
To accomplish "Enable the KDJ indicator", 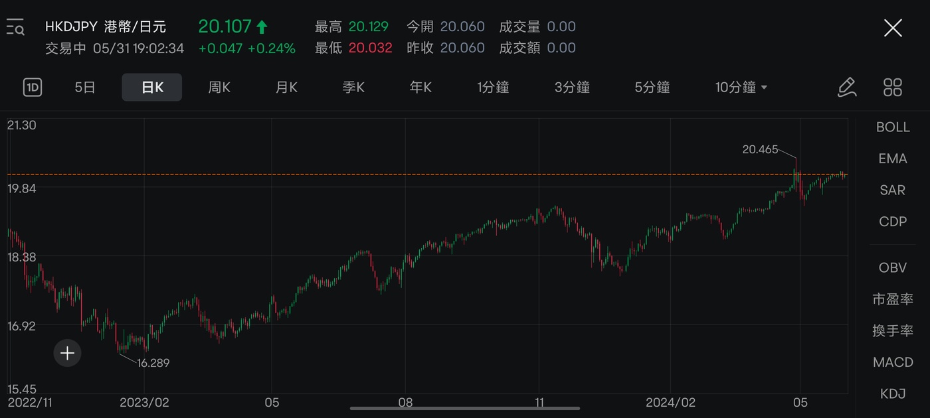I will [893, 393].
